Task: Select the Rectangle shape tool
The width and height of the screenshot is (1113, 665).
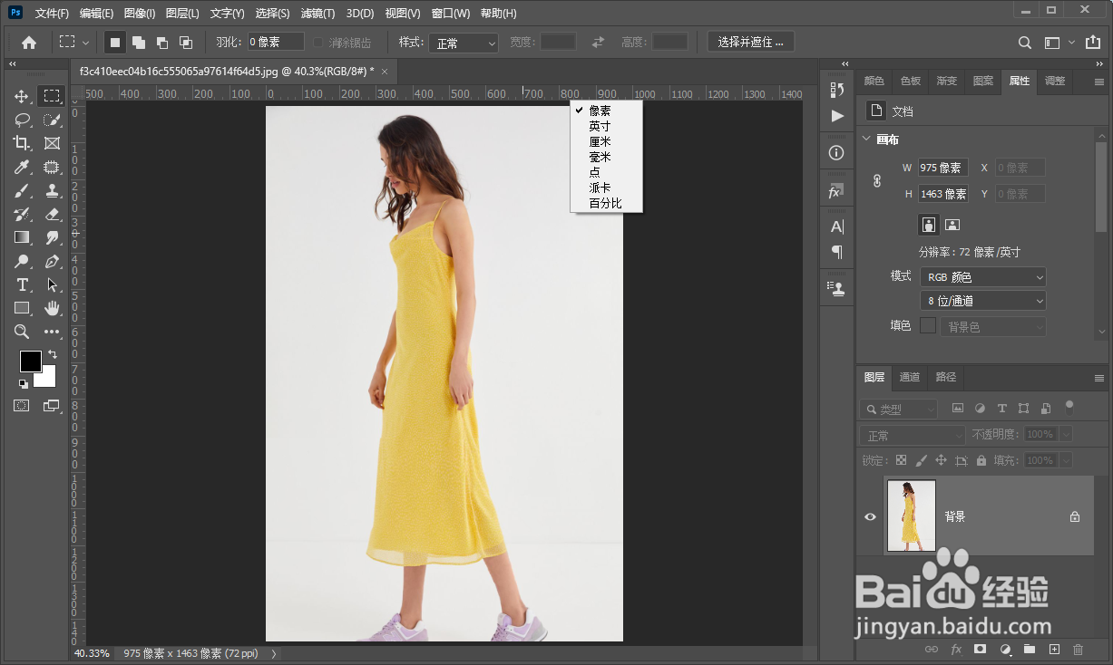Action: click(22, 308)
